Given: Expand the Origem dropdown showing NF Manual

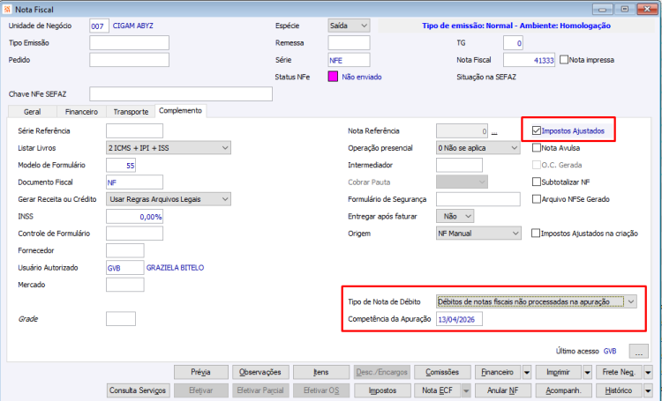Looking at the screenshot, I should [478, 234].
